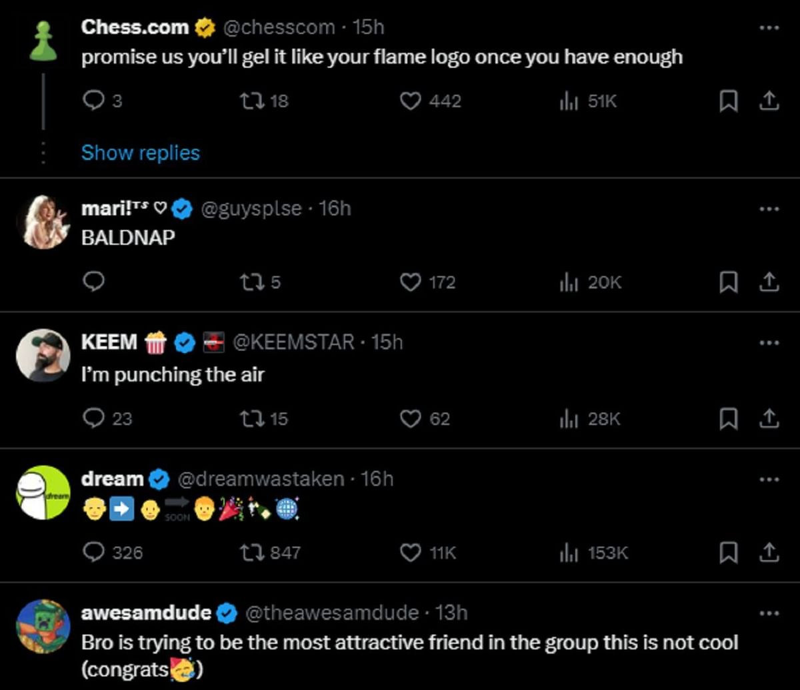The width and height of the screenshot is (800, 690).
Task: Share mari's BALDNAP post
Action: 770,282
